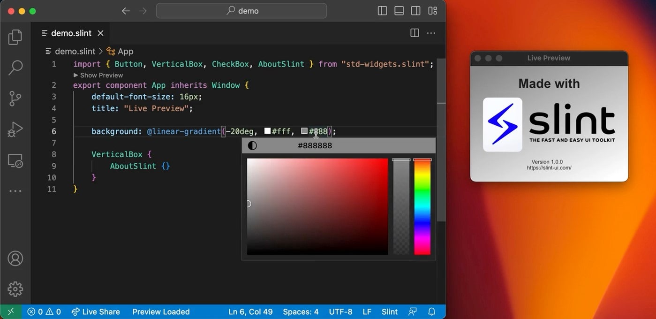Open the Search view icon
This screenshot has height=319, width=656.
tap(15, 68)
